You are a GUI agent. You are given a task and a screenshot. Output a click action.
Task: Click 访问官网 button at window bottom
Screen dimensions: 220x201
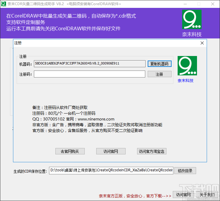click(183, 195)
